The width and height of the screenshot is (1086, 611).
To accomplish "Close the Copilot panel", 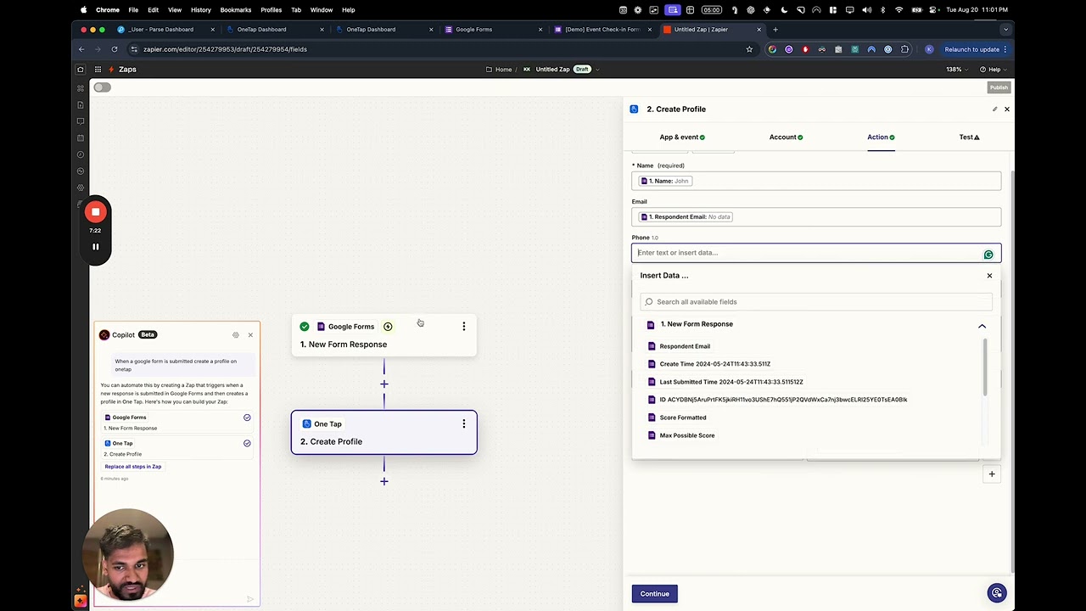I will [250, 335].
